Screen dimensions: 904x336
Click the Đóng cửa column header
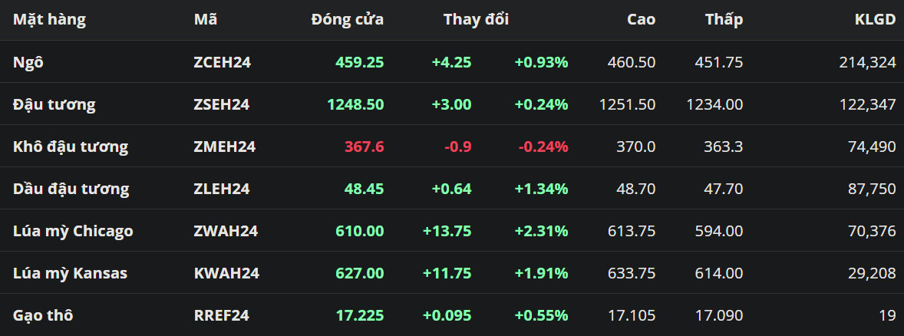click(347, 20)
